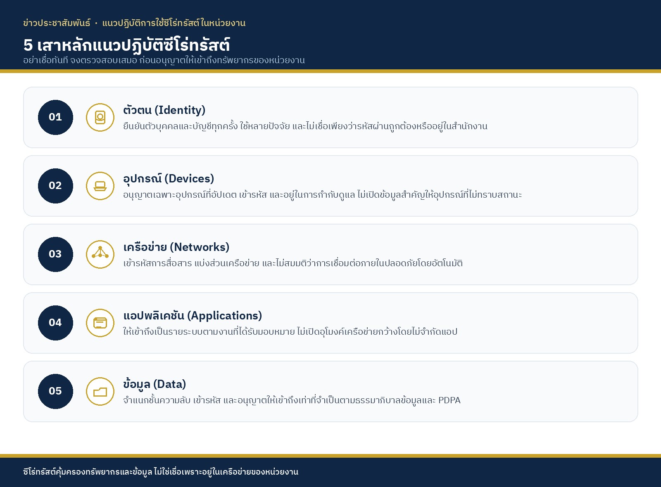Click the subtitle starting อย่าเชื่อทันที
Screen dimensions: 661x487
click(x=164, y=60)
